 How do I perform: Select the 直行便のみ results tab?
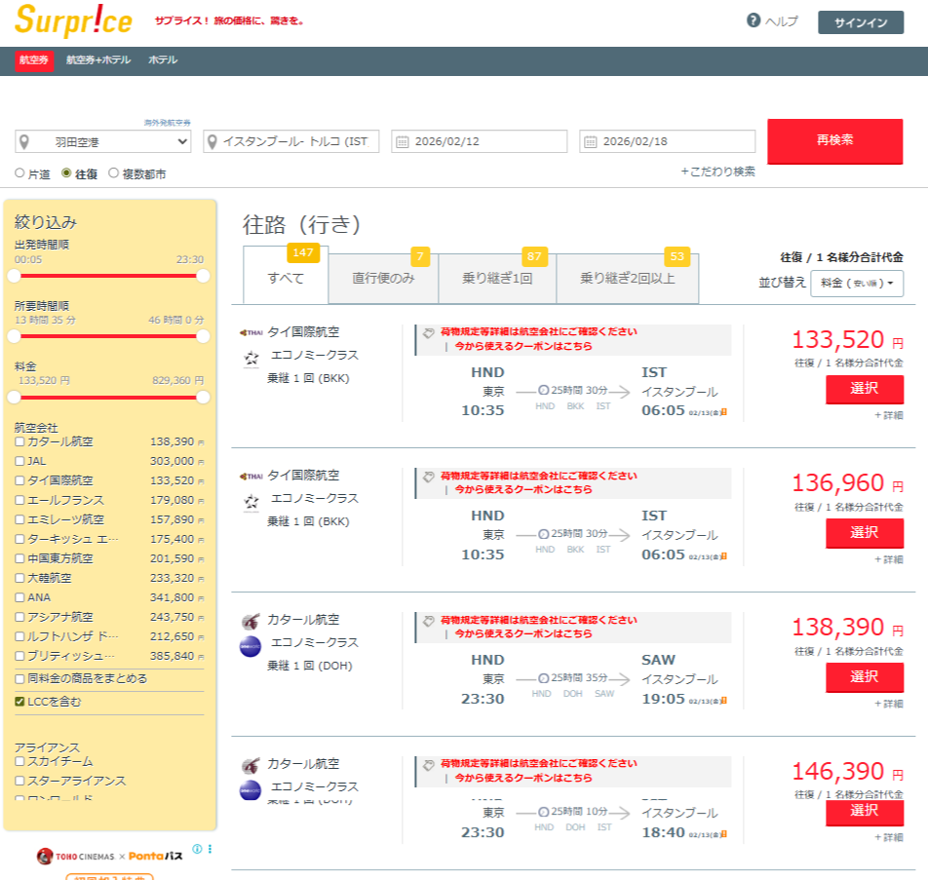click(383, 279)
